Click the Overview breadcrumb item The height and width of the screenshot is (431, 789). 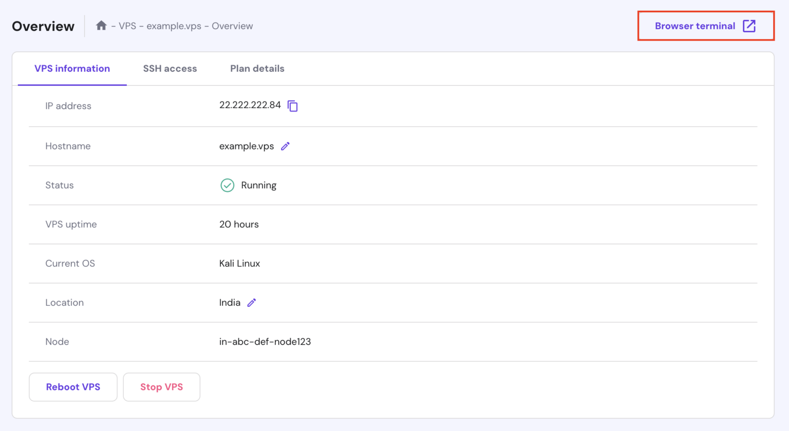click(x=232, y=26)
